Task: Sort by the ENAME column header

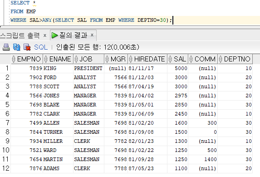Action: coord(58,59)
